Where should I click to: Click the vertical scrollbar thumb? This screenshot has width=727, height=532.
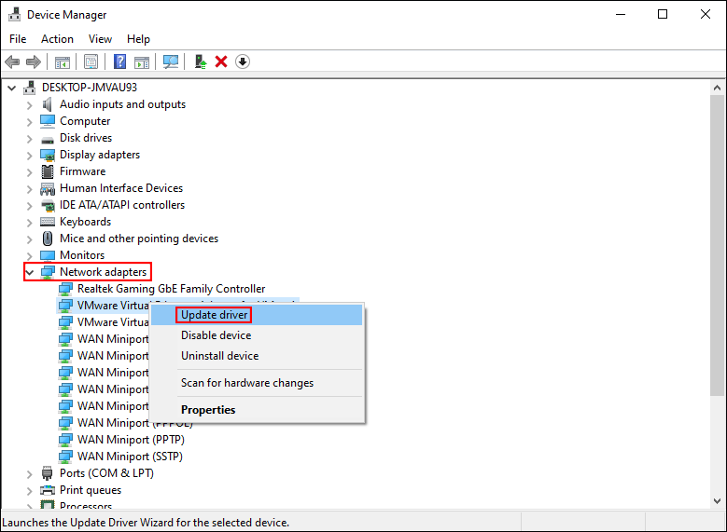coord(718,245)
